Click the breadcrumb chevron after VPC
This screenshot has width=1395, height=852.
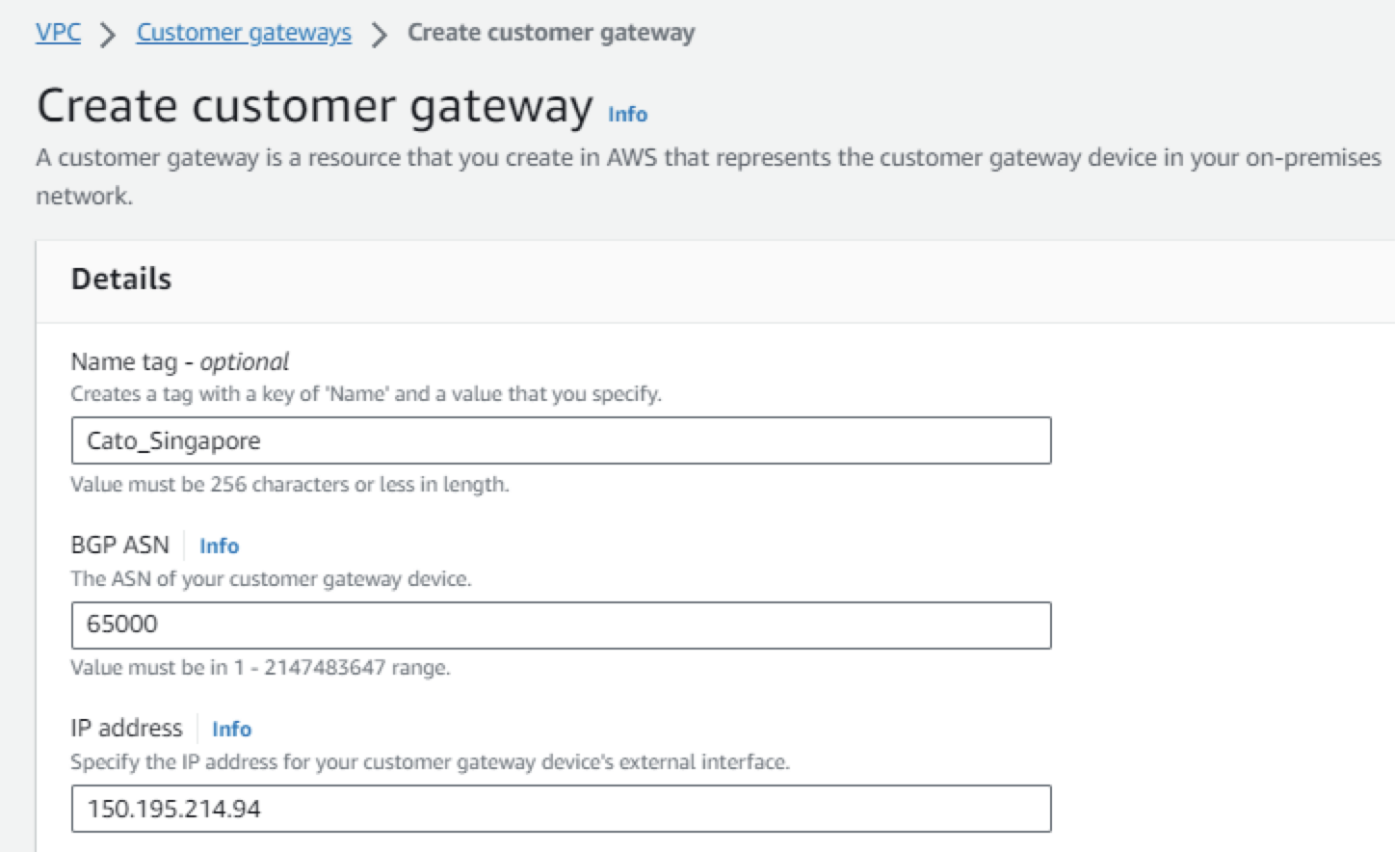(x=108, y=35)
